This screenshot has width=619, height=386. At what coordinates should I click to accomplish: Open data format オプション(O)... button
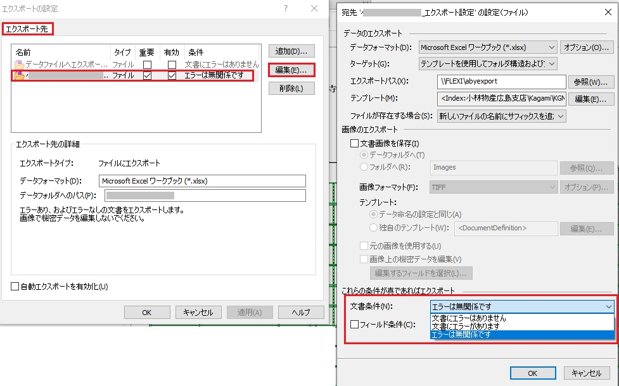587,47
